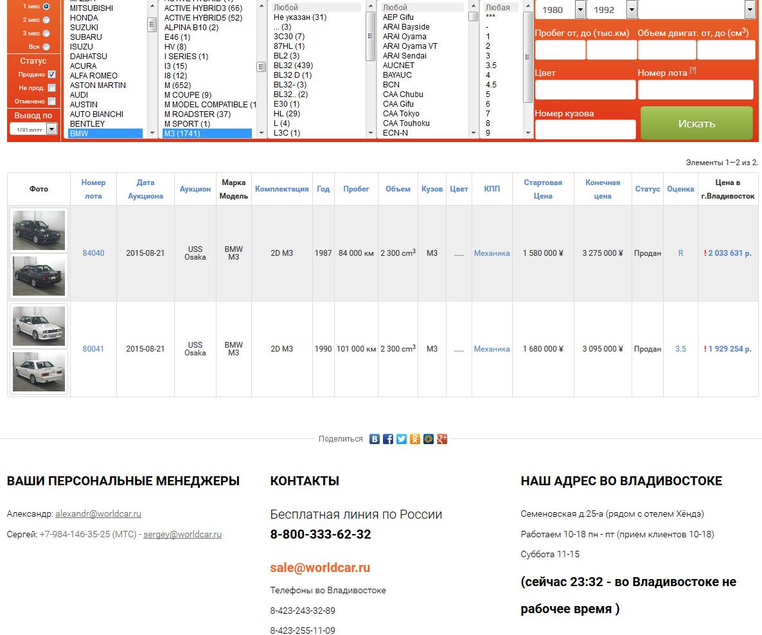The width and height of the screenshot is (762, 635).
Task: Select the 3 мес radio button
Action: tap(46, 33)
